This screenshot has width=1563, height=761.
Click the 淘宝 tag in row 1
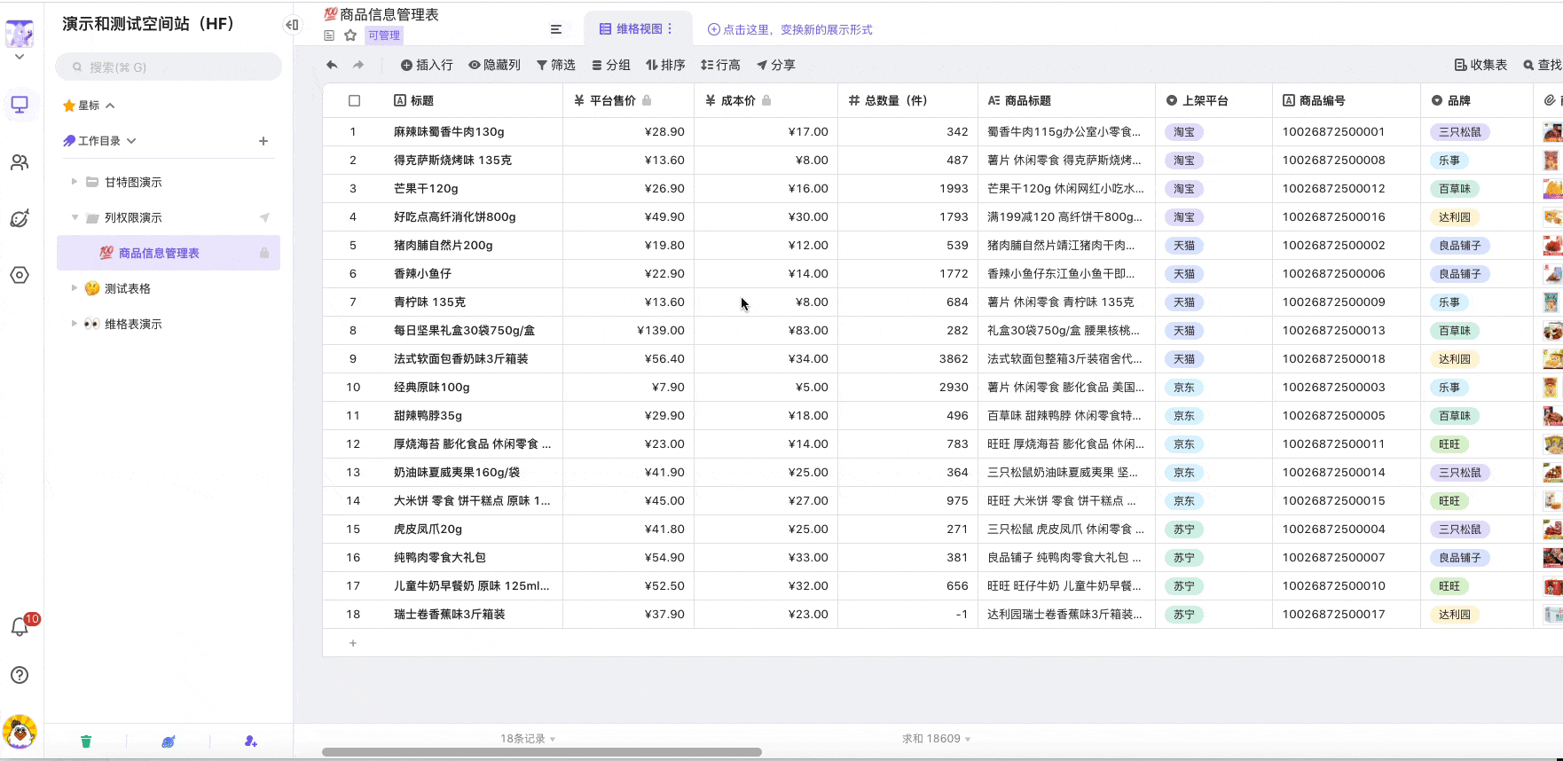tap(1184, 132)
